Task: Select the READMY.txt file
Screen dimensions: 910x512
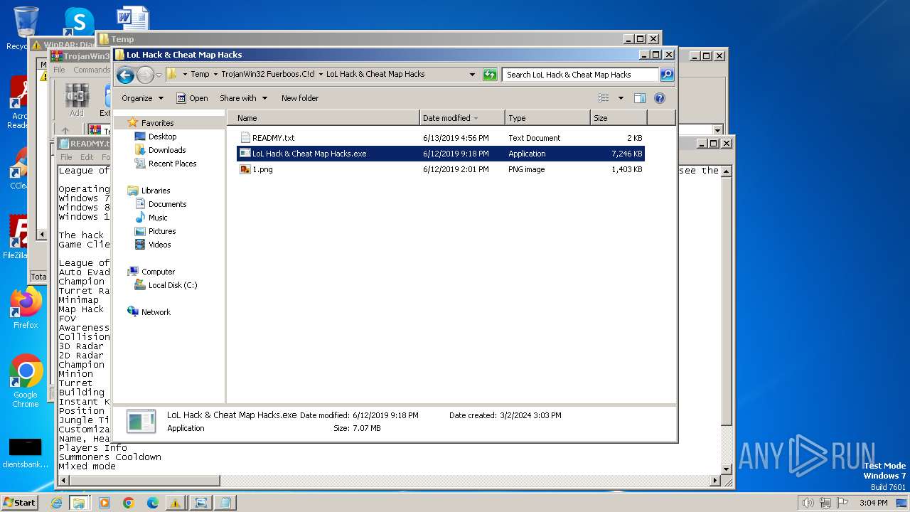Action: point(441,138)
